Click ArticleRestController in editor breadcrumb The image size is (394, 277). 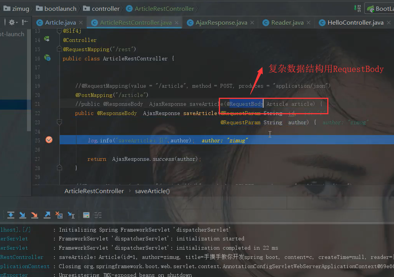pos(94,191)
